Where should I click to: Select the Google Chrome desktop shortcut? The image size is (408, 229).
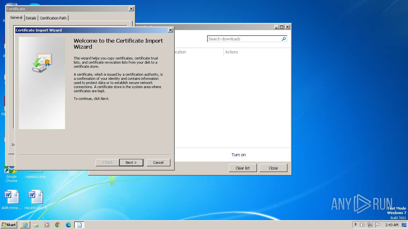[x=11, y=173]
